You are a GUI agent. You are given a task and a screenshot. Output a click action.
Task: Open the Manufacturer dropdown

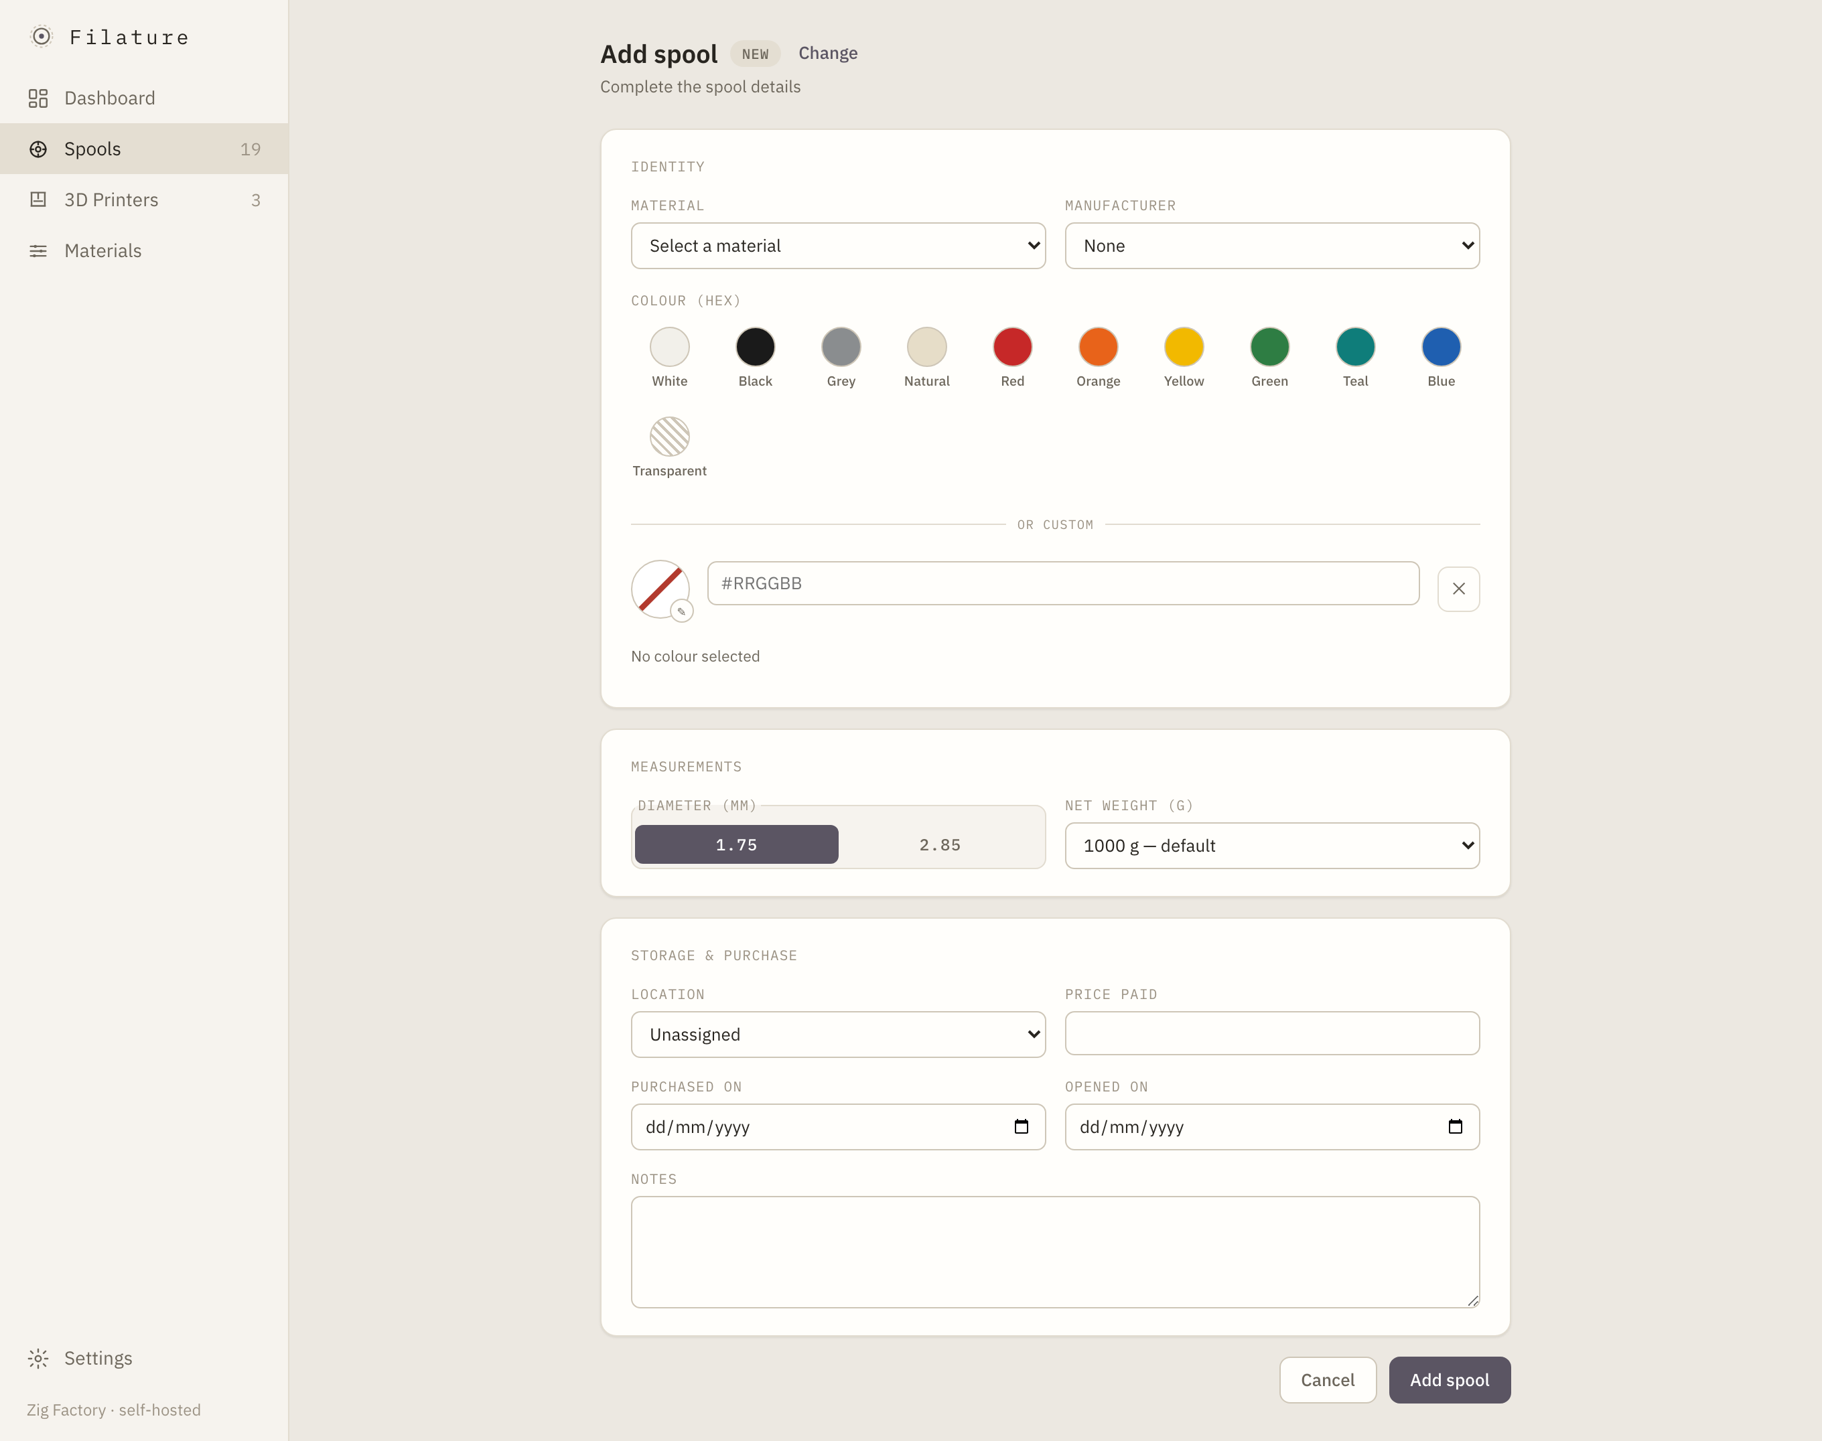pyautogui.click(x=1272, y=246)
